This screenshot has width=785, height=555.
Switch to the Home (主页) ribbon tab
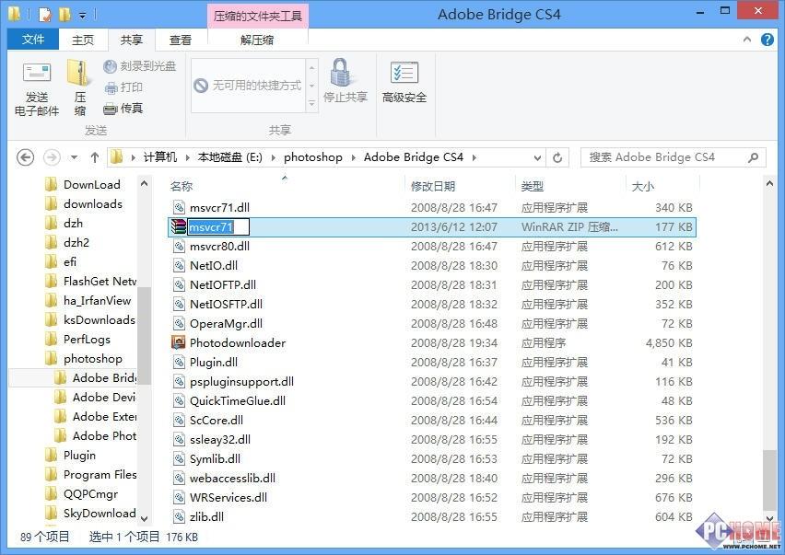click(83, 40)
